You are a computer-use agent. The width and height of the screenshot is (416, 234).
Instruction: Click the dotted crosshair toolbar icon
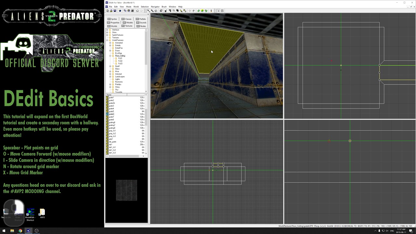(190, 11)
